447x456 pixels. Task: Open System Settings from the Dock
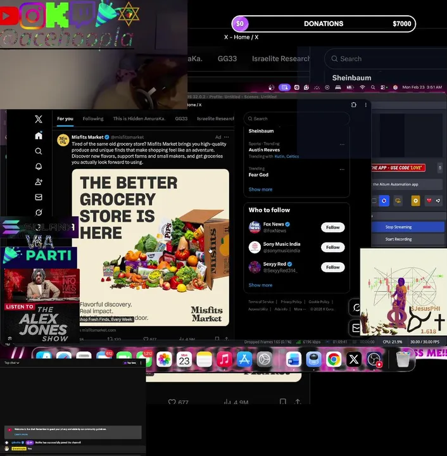tap(265, 360)
